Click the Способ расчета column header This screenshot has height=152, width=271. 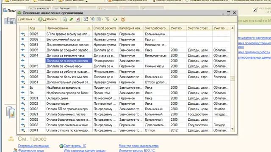click(105, 28)
